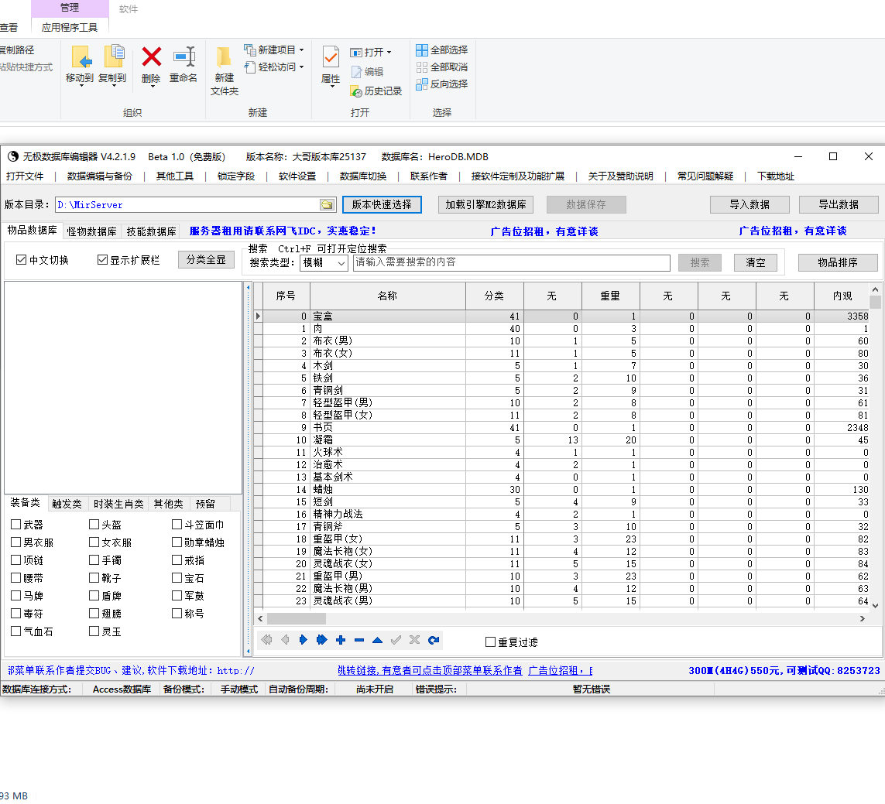Check the 重复过滤 checkbox

pyautogui.click(x=490, y=642)
